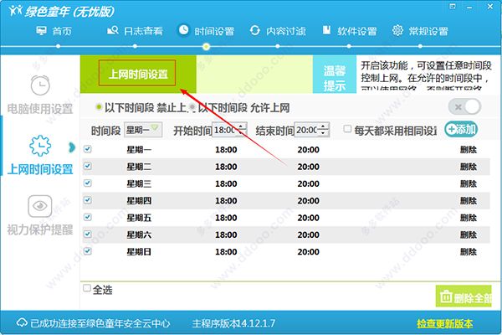This screenshot has width=502, height=335.
Task: Uncheck the 星期六 row checkbox
Action: (x=87, y=234)
